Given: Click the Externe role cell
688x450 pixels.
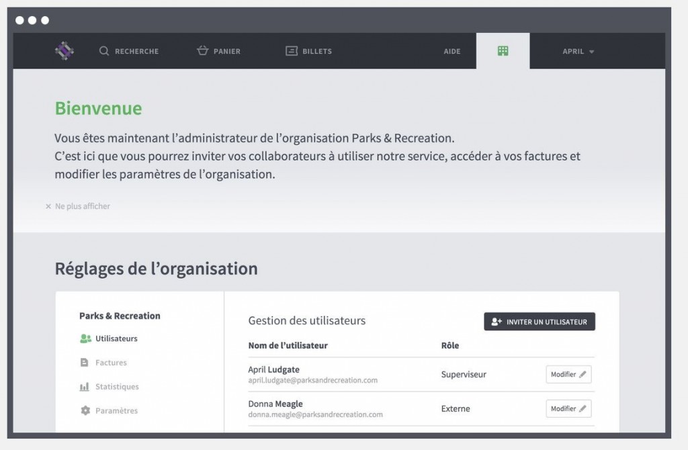Looking at the screenshot, I should pyautogui.click(x=456, y=409).
